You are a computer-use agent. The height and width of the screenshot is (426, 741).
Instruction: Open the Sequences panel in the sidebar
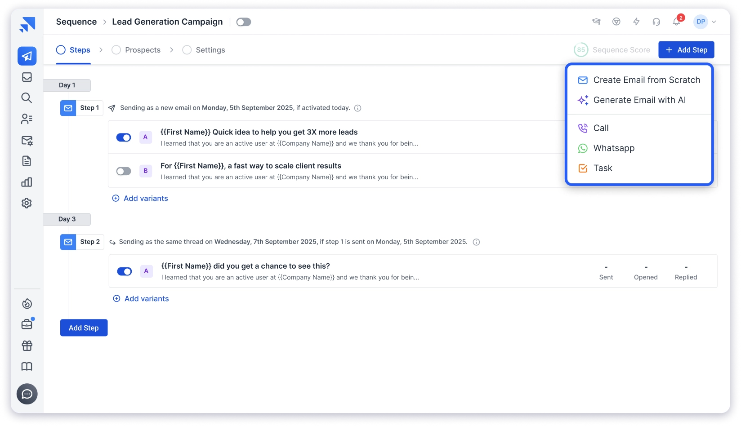point(27,56)
